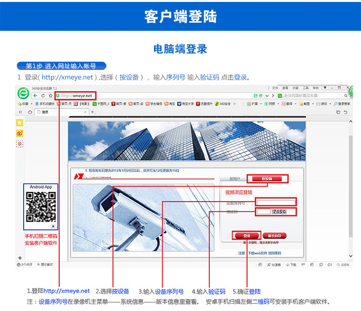
Task: Switch to the 按设备 login tab
Action: click(x=267, y=178)
